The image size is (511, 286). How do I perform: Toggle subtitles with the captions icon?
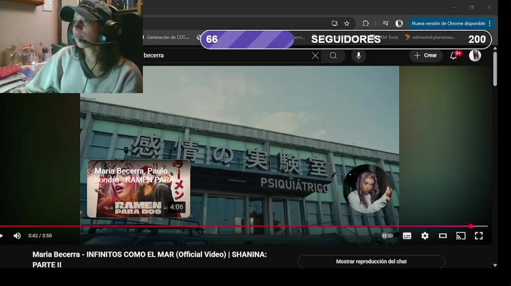click(407, 236)
